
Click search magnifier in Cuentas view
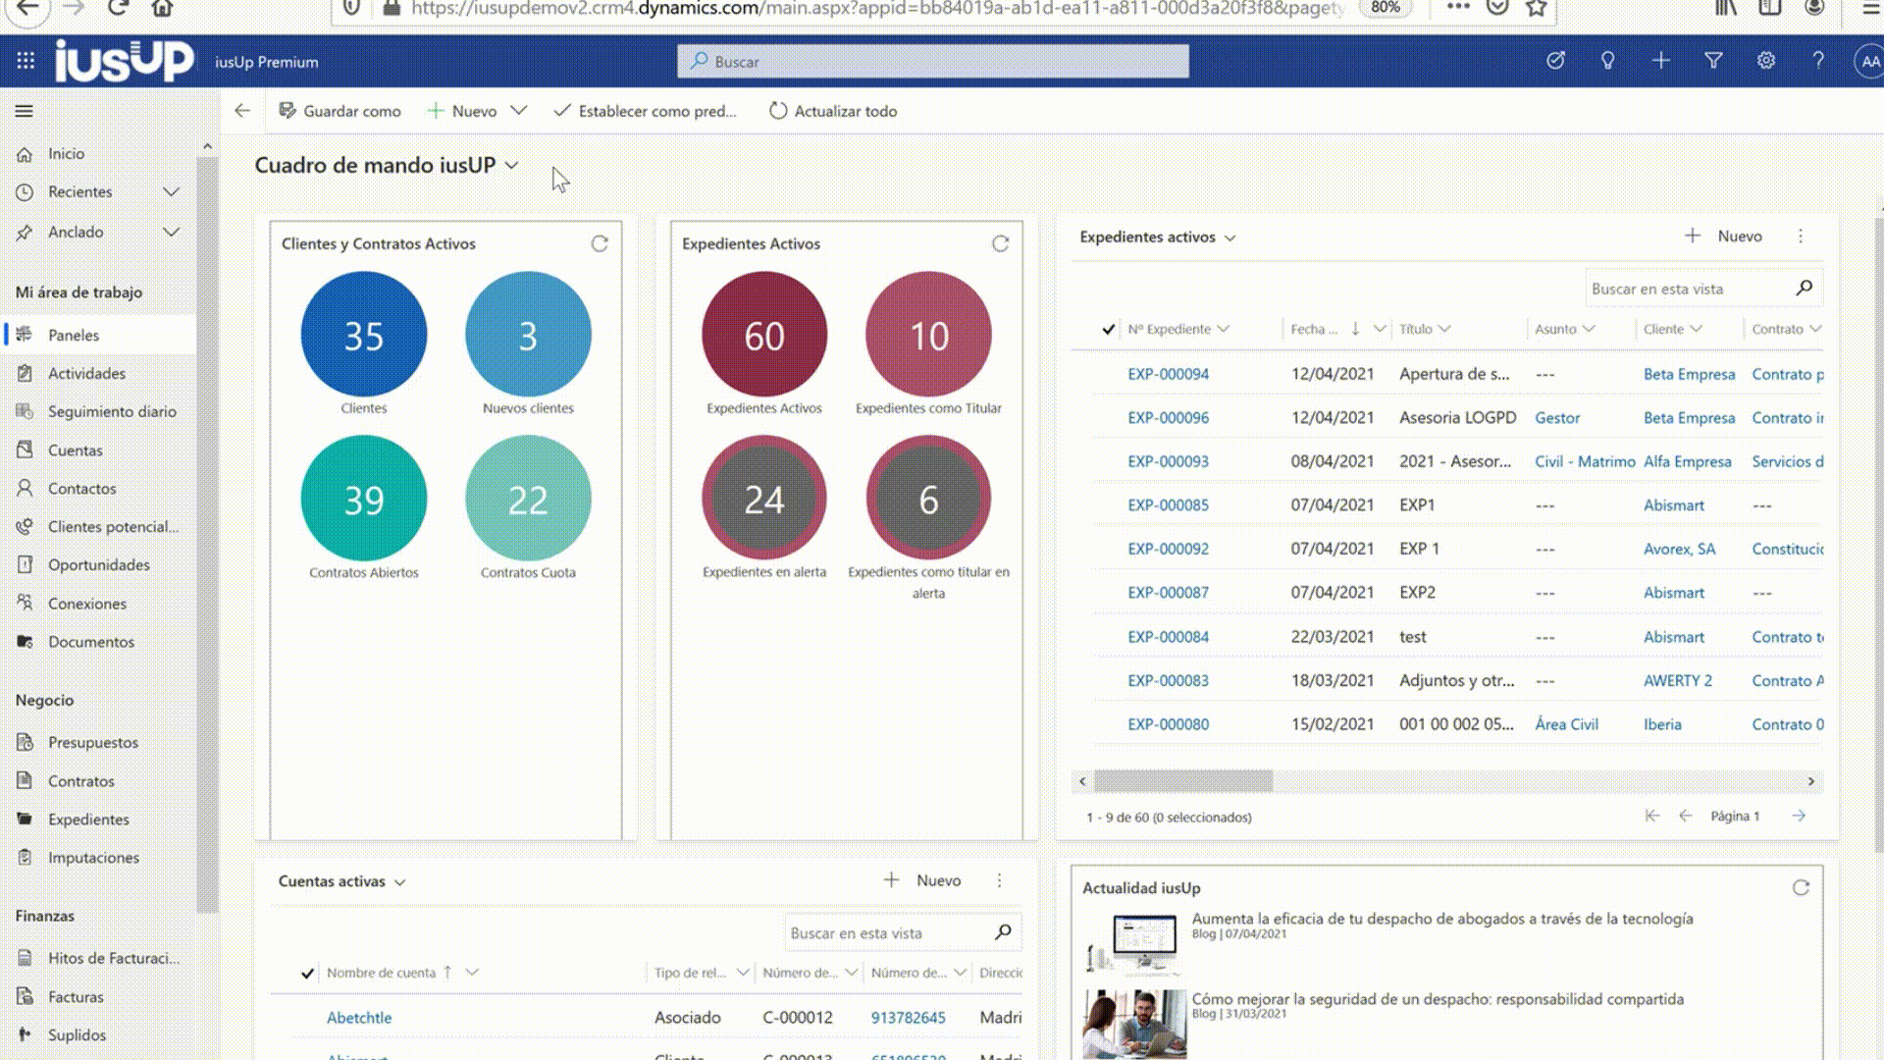pyautogui.click(x=1003, y=932)
